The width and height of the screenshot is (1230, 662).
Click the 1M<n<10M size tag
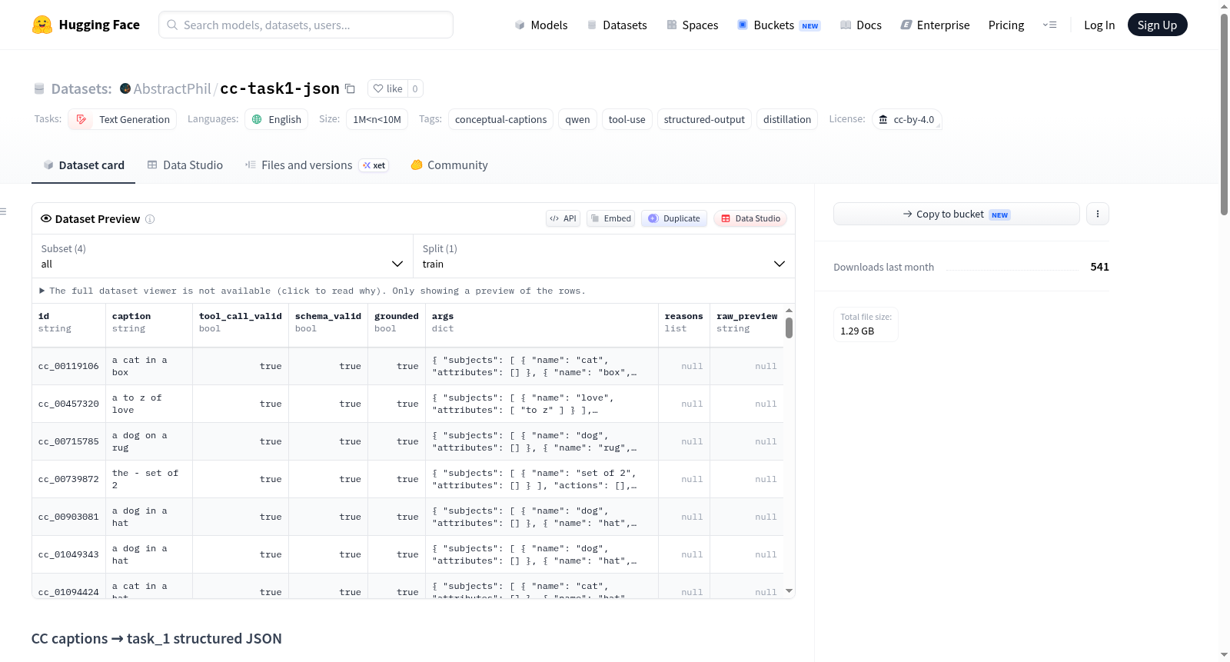pyautogui.click(x=377, y=119)
